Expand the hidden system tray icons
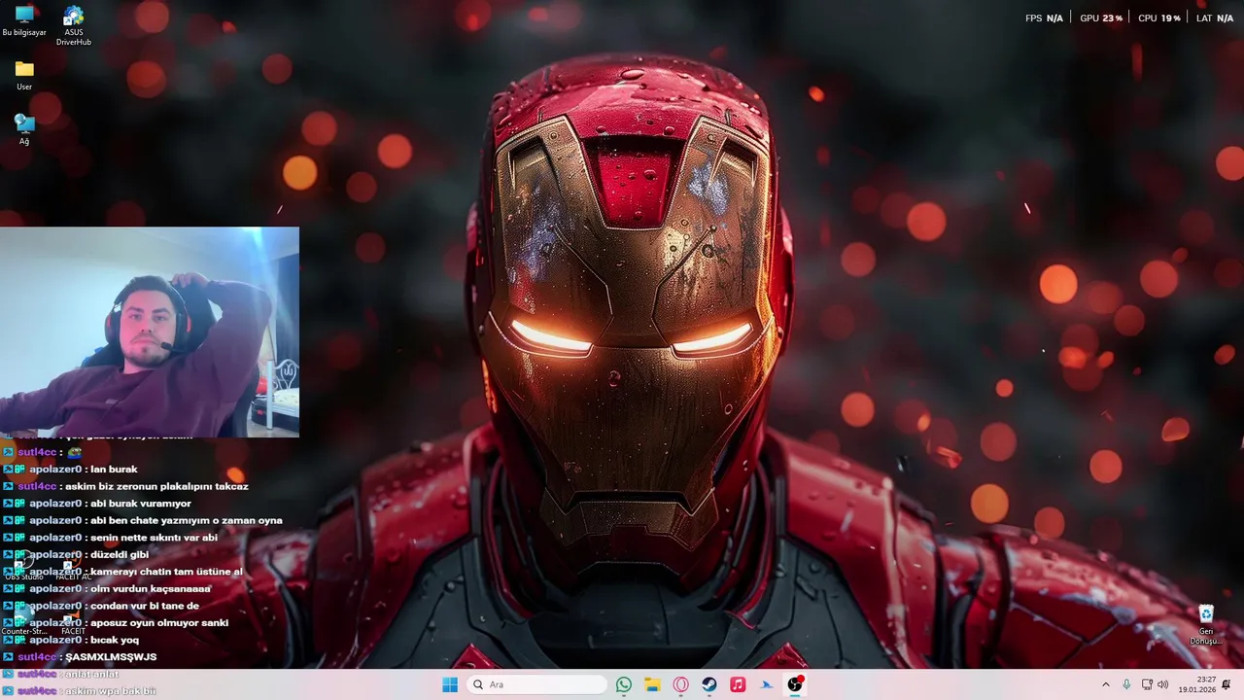Viewport: 1244px width, 700px height. 1105,684
